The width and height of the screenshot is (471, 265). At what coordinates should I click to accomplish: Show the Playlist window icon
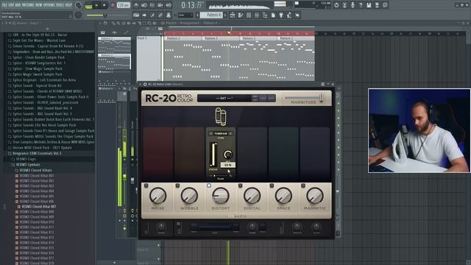pyautogui.click(x=233, y=15)
